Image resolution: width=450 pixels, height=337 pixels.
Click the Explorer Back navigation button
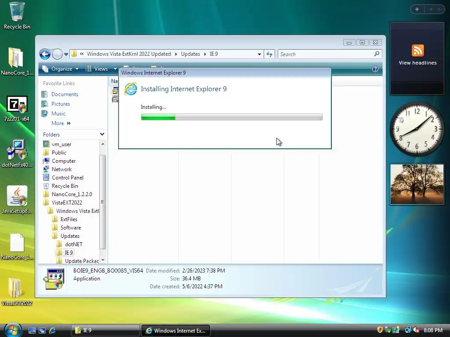pyautogui.click(x=45, y=54)
